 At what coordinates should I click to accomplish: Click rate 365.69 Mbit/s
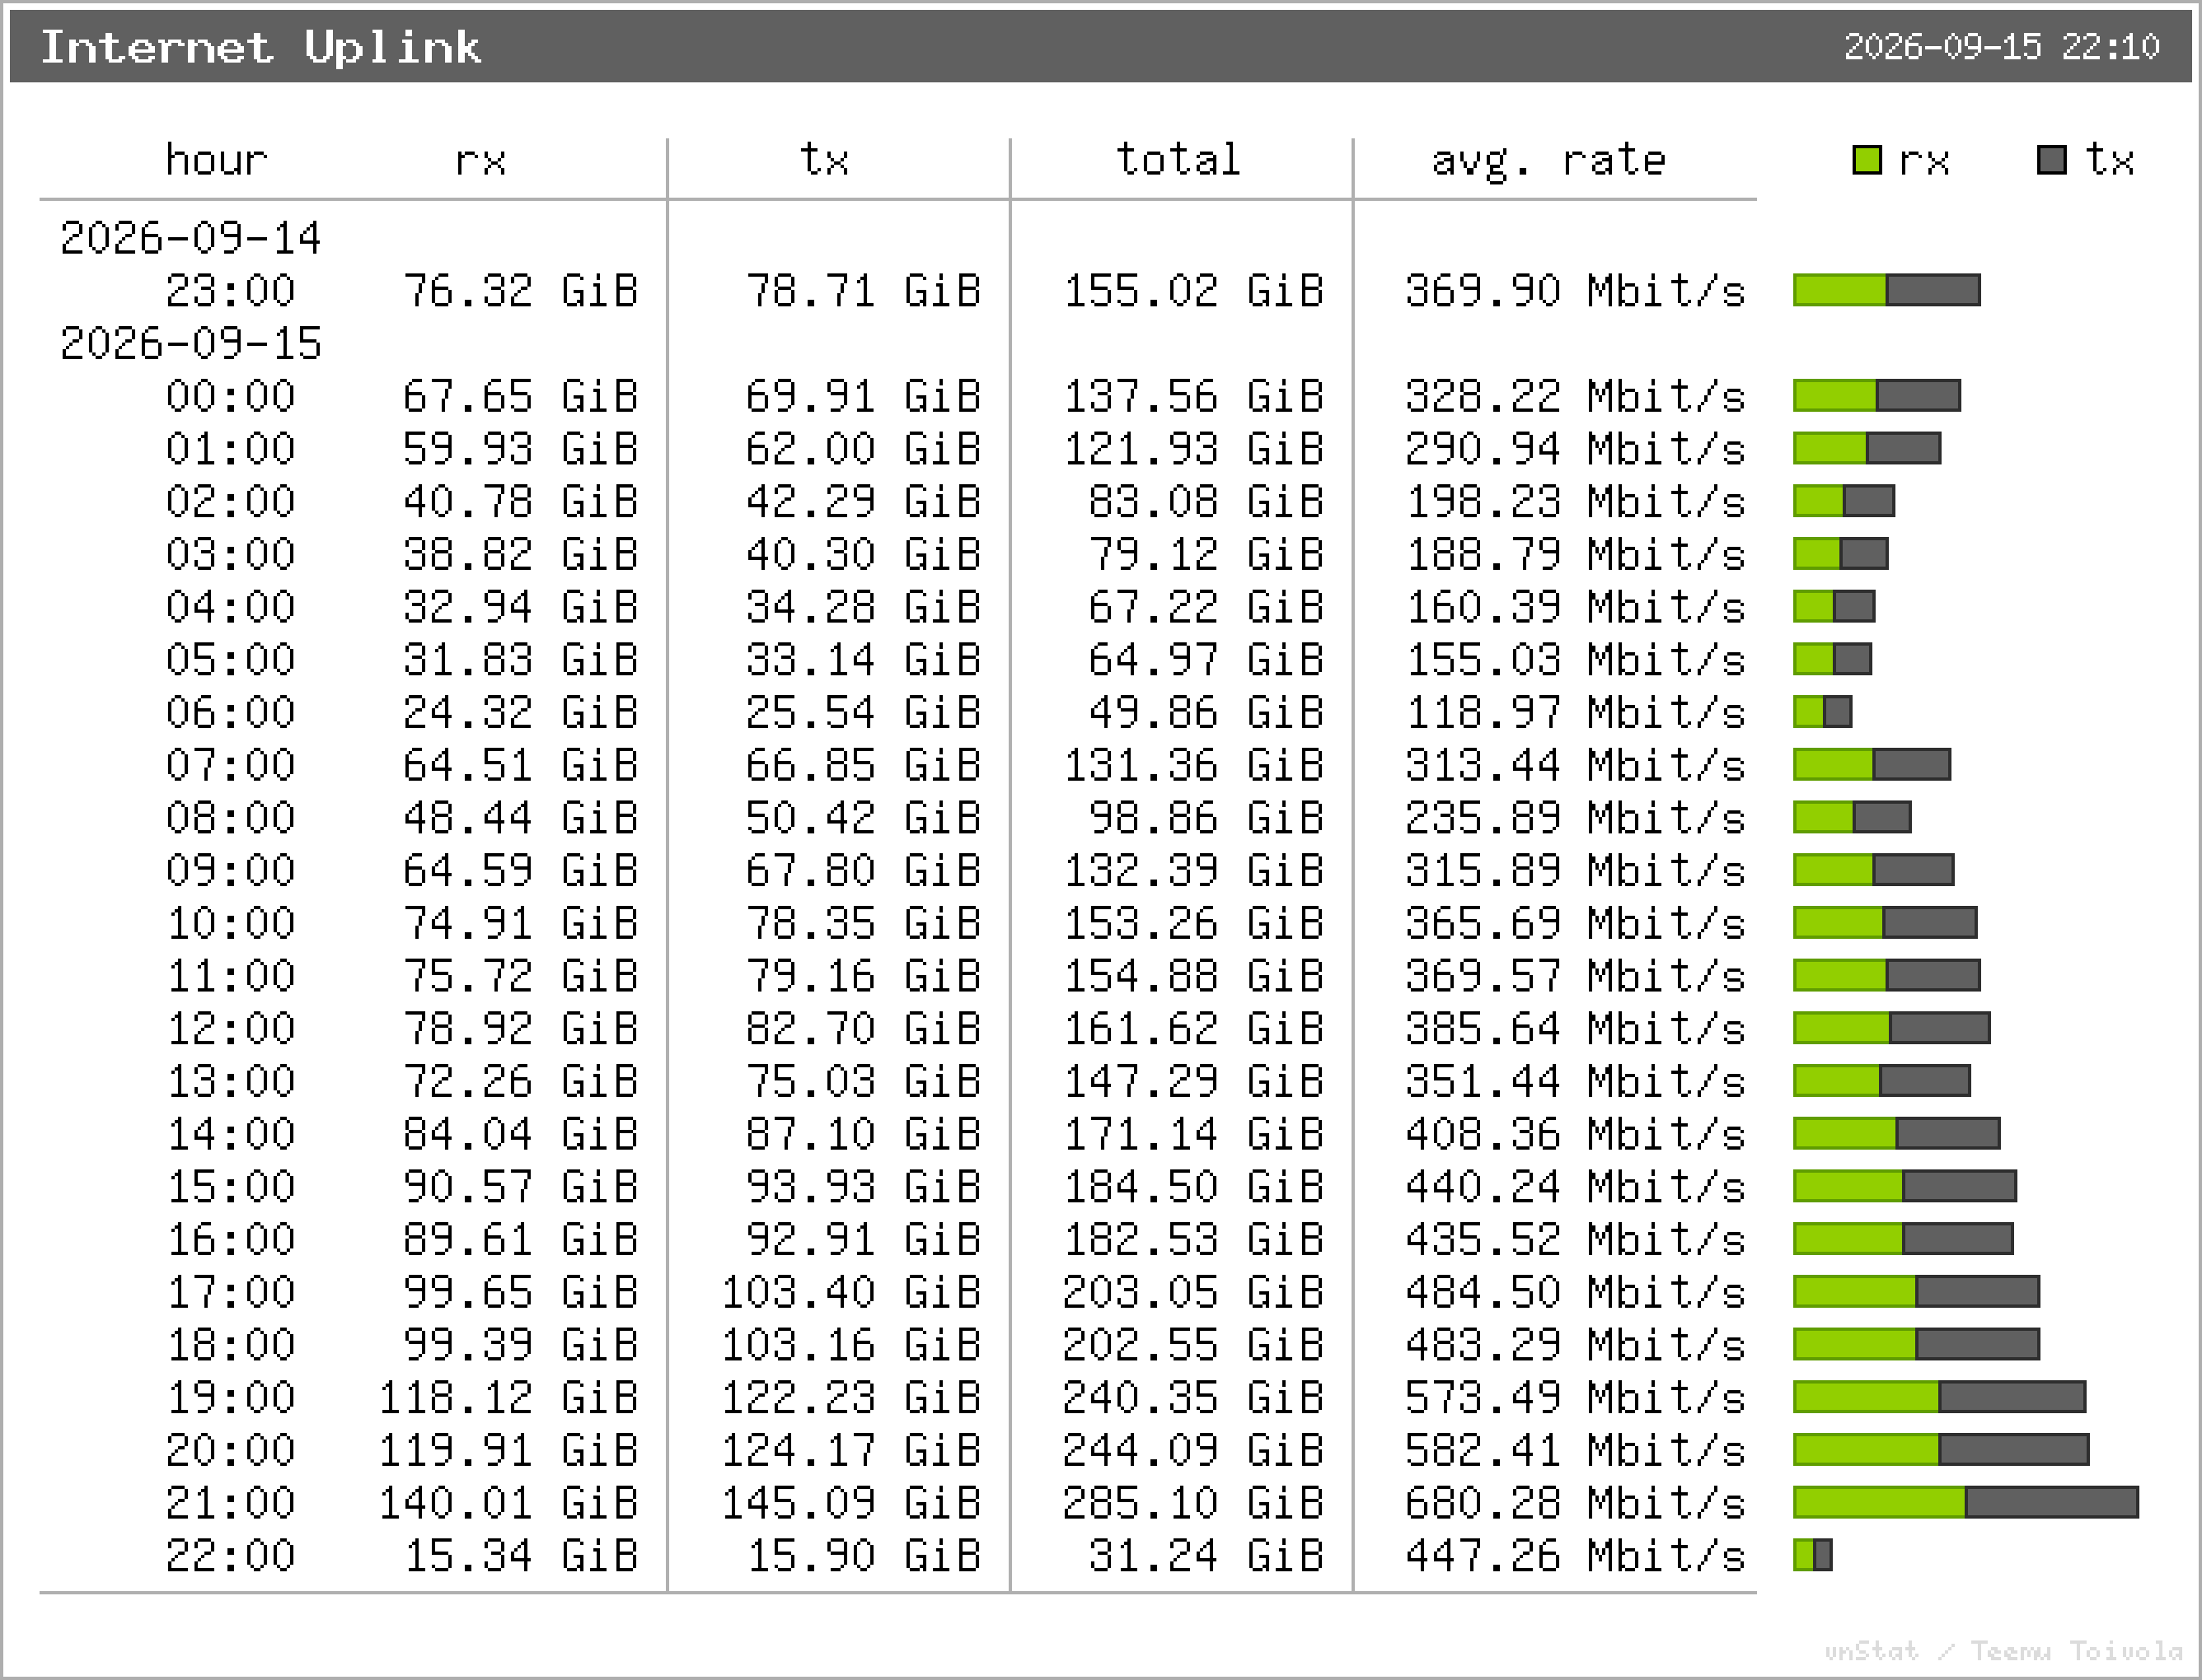point(1575,923)
